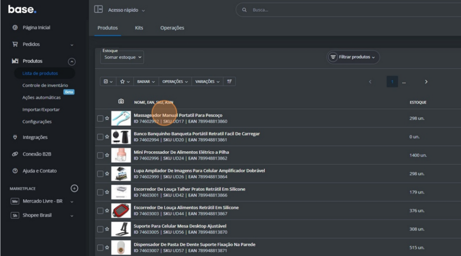Check the box for Banco Banquinho Banqueta product

pos(100,137)
